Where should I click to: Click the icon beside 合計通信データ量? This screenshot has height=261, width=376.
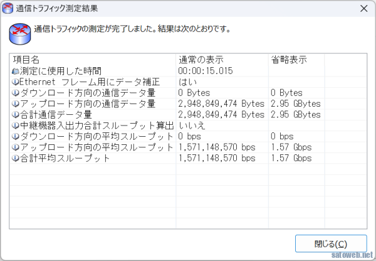point(16,115)
